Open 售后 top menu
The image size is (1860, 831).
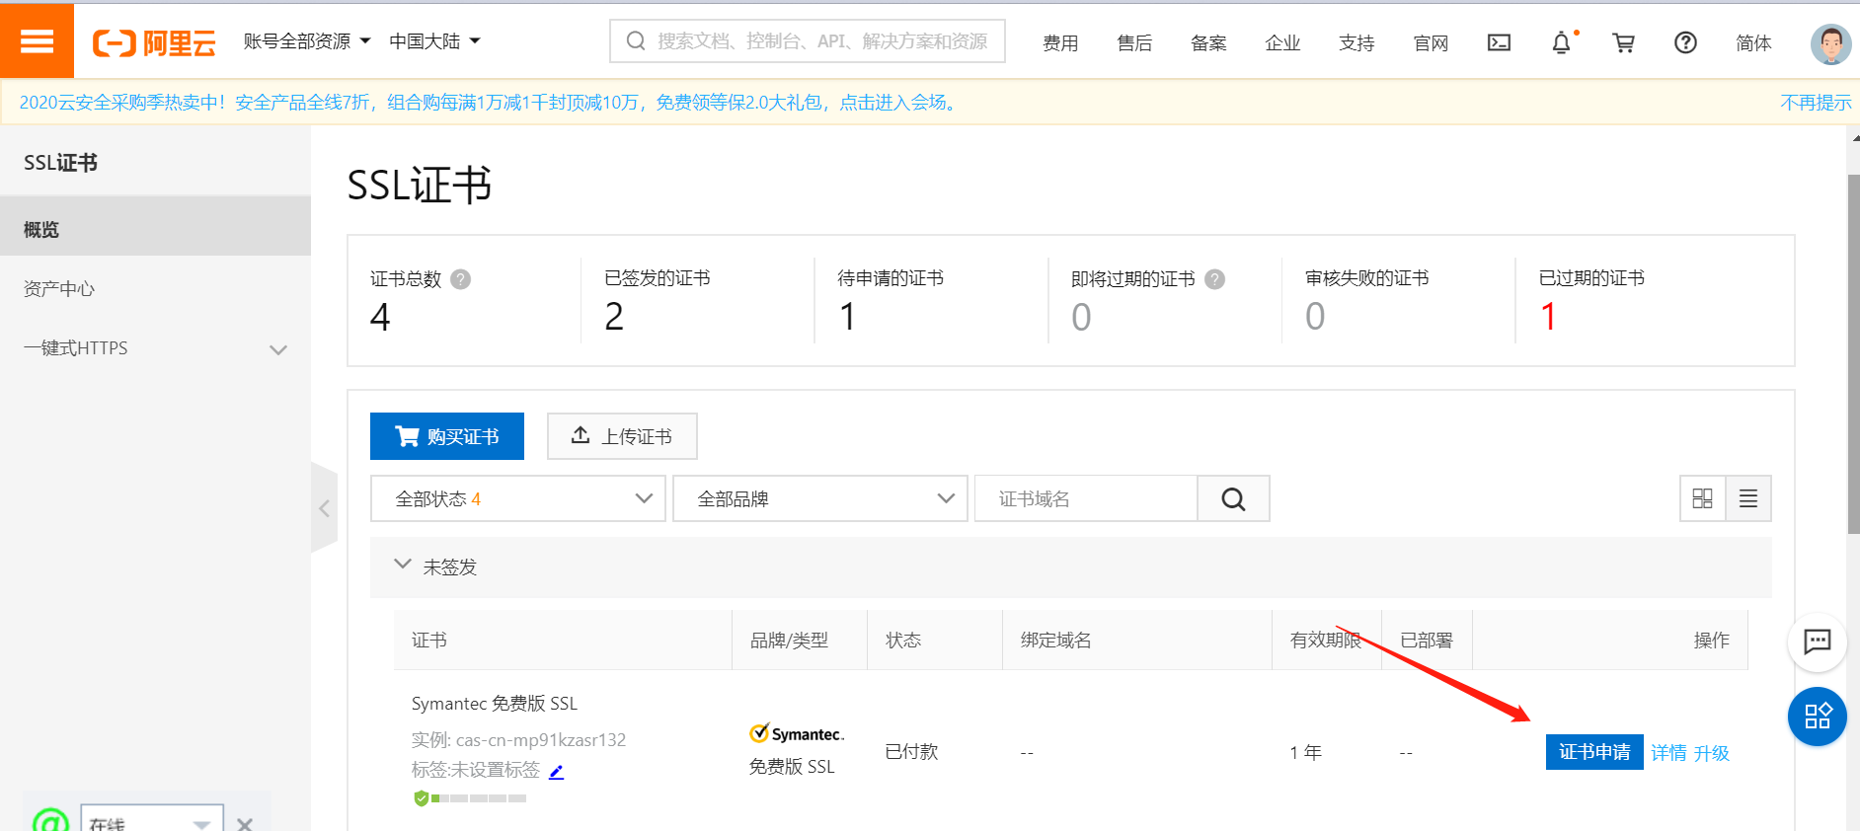(x=1134, y=43)
